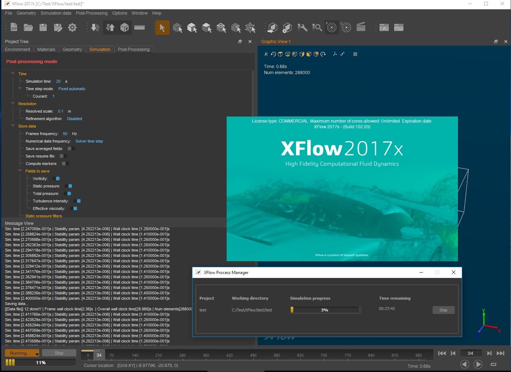
Task: Disable Static pressure field saving
Action: 68,186
